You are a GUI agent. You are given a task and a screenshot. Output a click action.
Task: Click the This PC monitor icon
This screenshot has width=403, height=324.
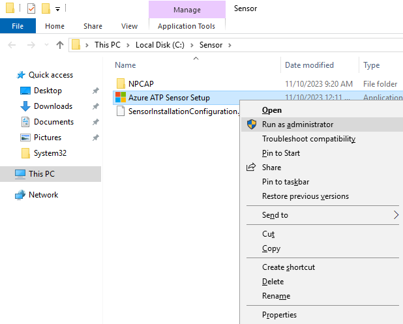20,174
